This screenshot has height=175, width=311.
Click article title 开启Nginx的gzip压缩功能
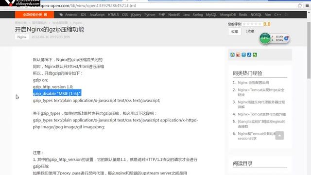point(50,29)
